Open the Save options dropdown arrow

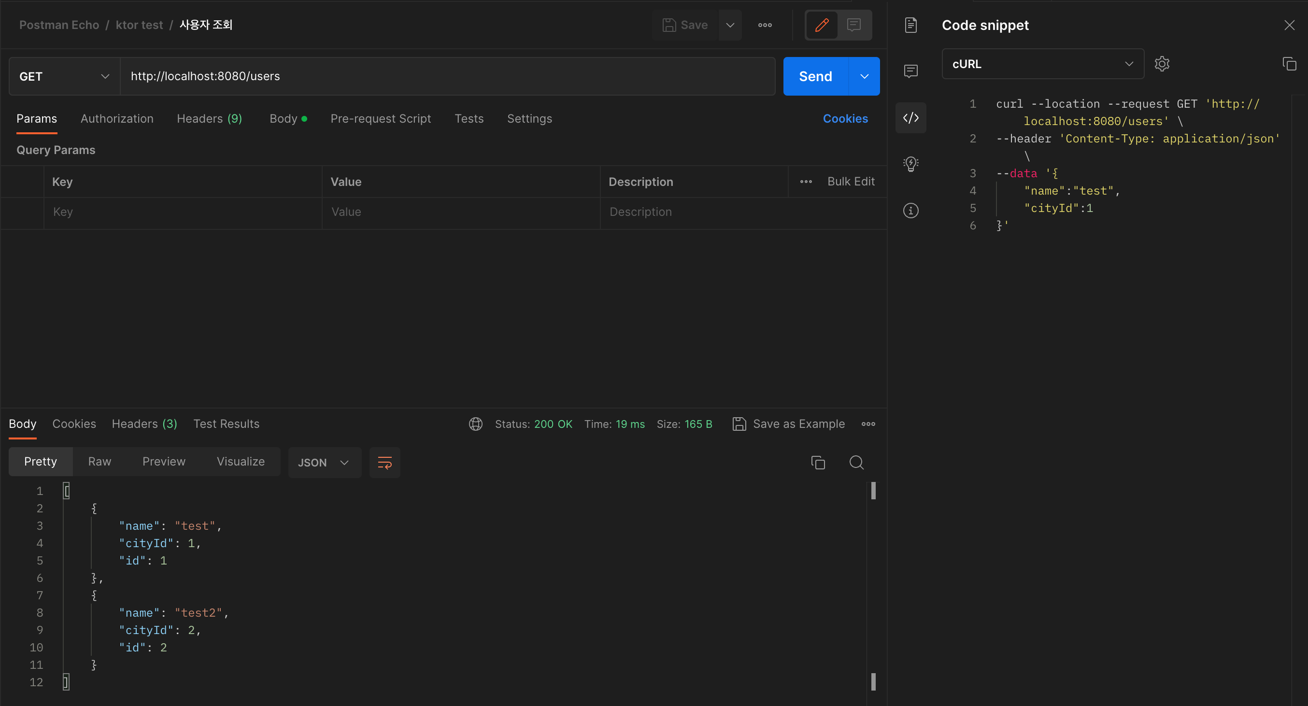(730, 25)
